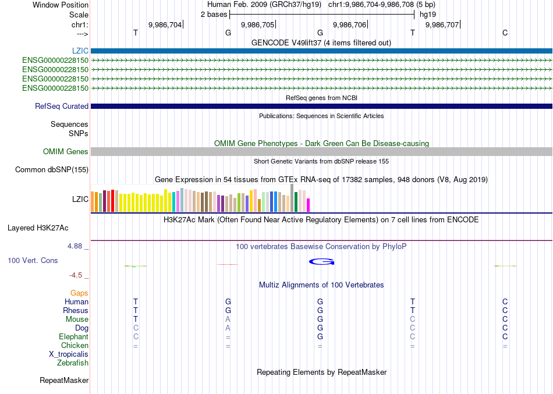
Task: Click the magenta bar in GTEx chart
Action: tap(308, 205)
